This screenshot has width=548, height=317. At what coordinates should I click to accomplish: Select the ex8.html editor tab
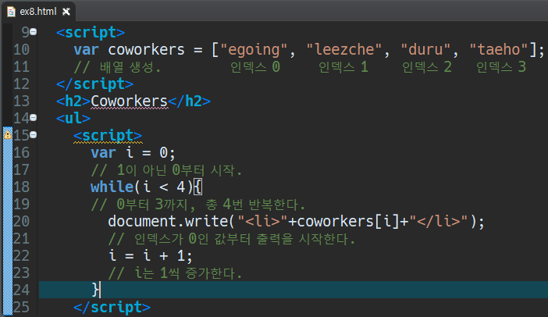38,12
